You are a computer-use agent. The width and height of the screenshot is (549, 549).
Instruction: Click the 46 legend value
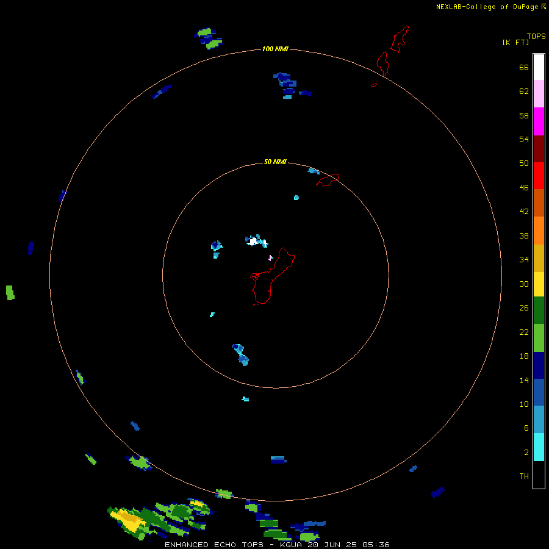coord(524,188)
